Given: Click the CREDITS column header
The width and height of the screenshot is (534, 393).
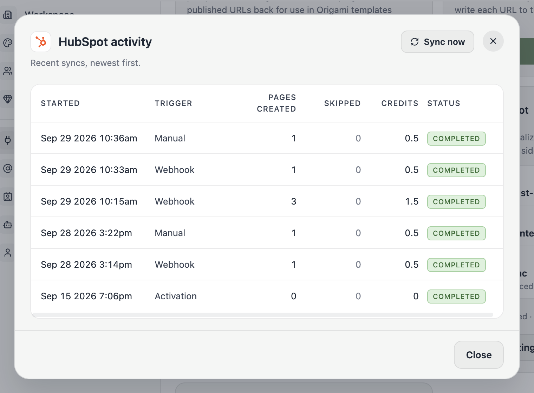Looking at the screenshot, I should pos(400,103).
